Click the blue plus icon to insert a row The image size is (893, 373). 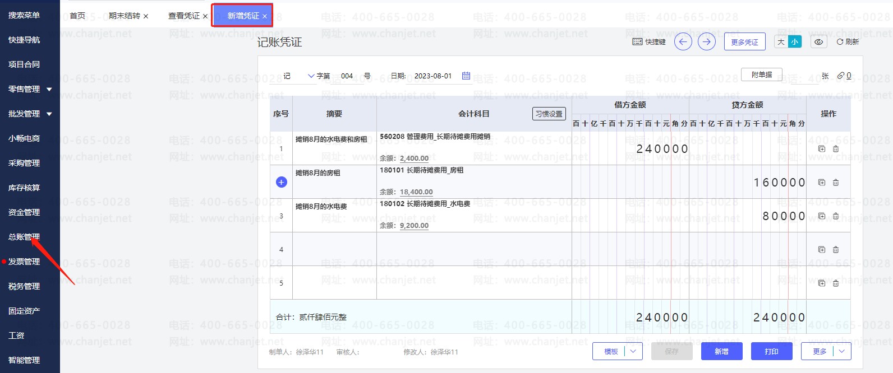282,182
